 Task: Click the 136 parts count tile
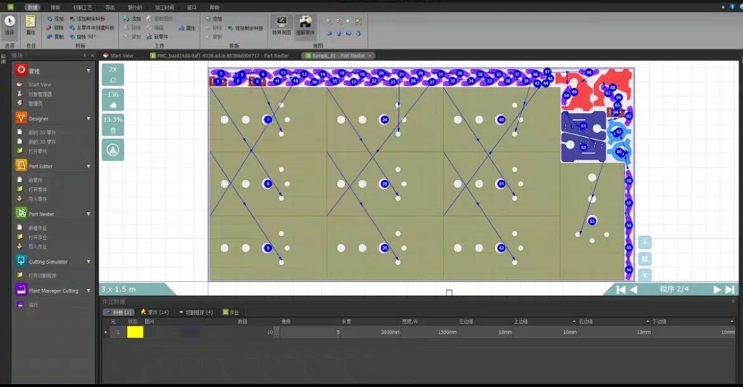113,99
